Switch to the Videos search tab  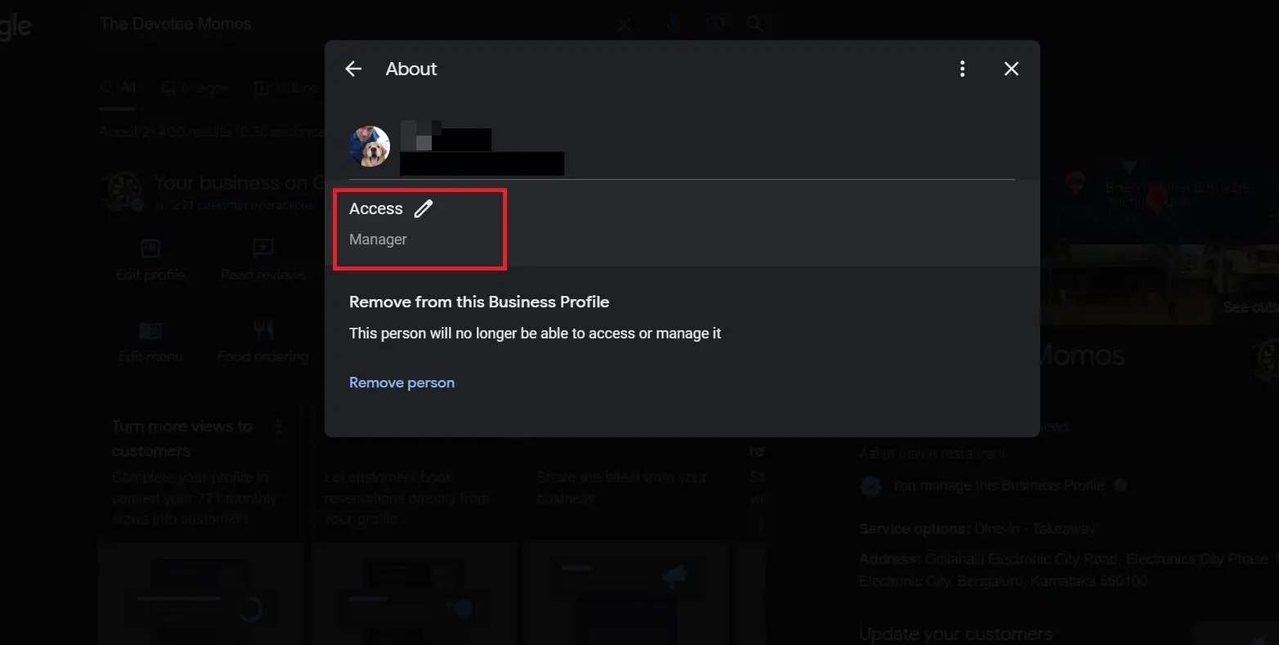click(286, 87)
